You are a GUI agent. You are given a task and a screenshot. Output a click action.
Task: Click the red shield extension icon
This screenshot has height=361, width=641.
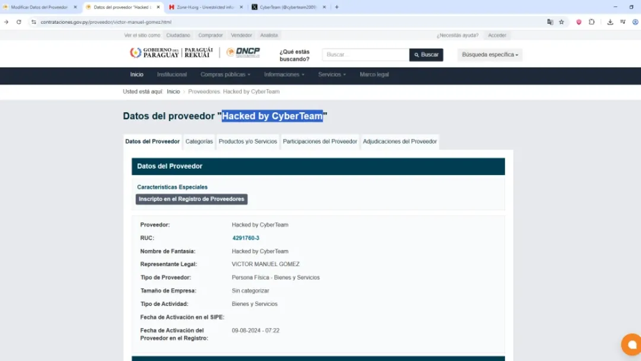pyautogui.click(x=579, y=22)
